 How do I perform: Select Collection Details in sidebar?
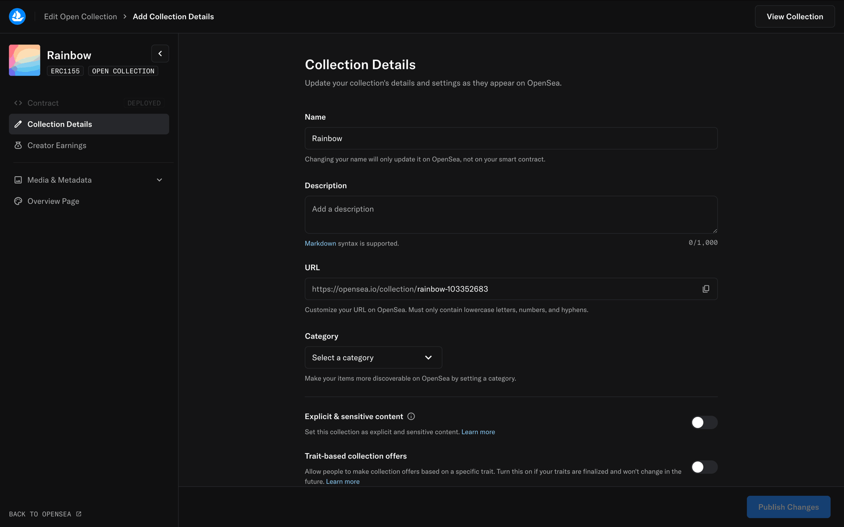pyautogui.click(x=89, y=124)
